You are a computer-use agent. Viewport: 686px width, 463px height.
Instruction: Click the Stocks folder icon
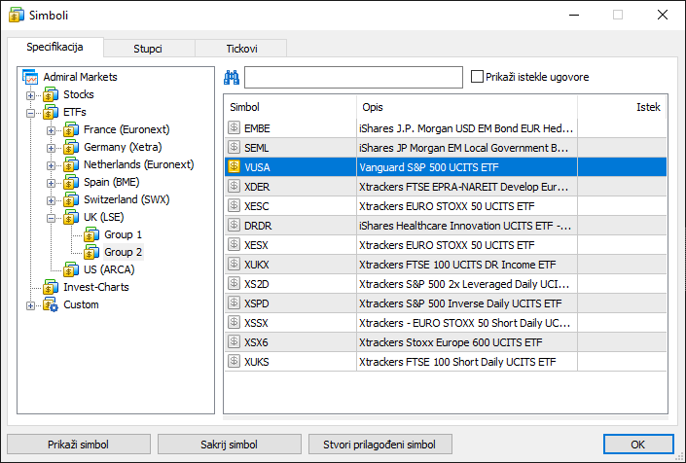pyautogui.click(x=51, y=94)
